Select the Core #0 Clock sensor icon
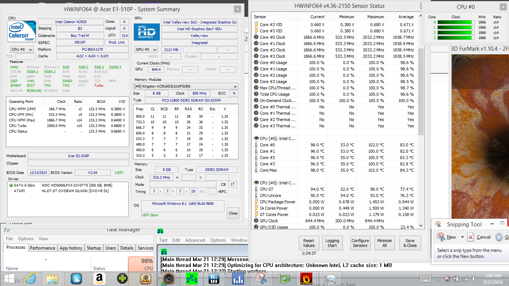Screen dimensions: 509x286 coord(256,37)
